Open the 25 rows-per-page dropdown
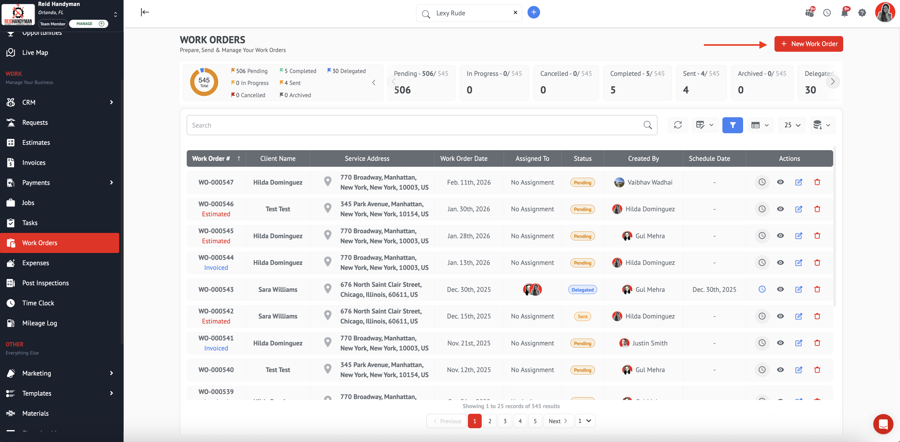This screenshot has height=442, width=900. click(x=792, y=125)
